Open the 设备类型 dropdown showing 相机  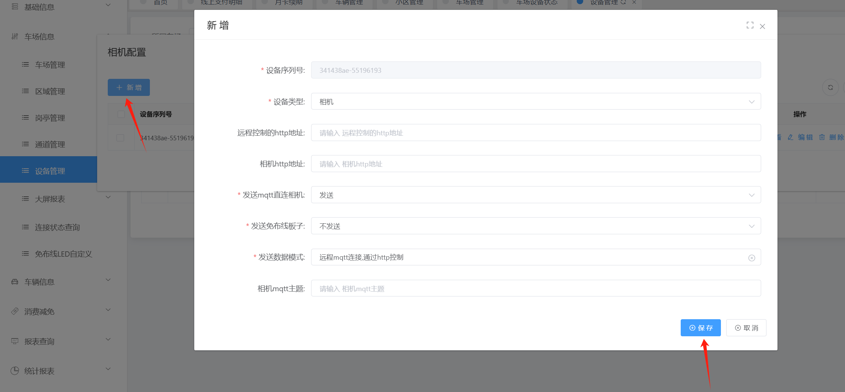click(536, 101)
